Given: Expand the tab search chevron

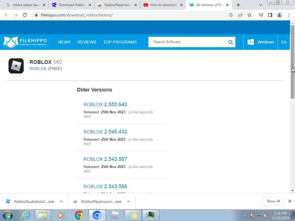Looking at the screenshot, I should 260,5.
